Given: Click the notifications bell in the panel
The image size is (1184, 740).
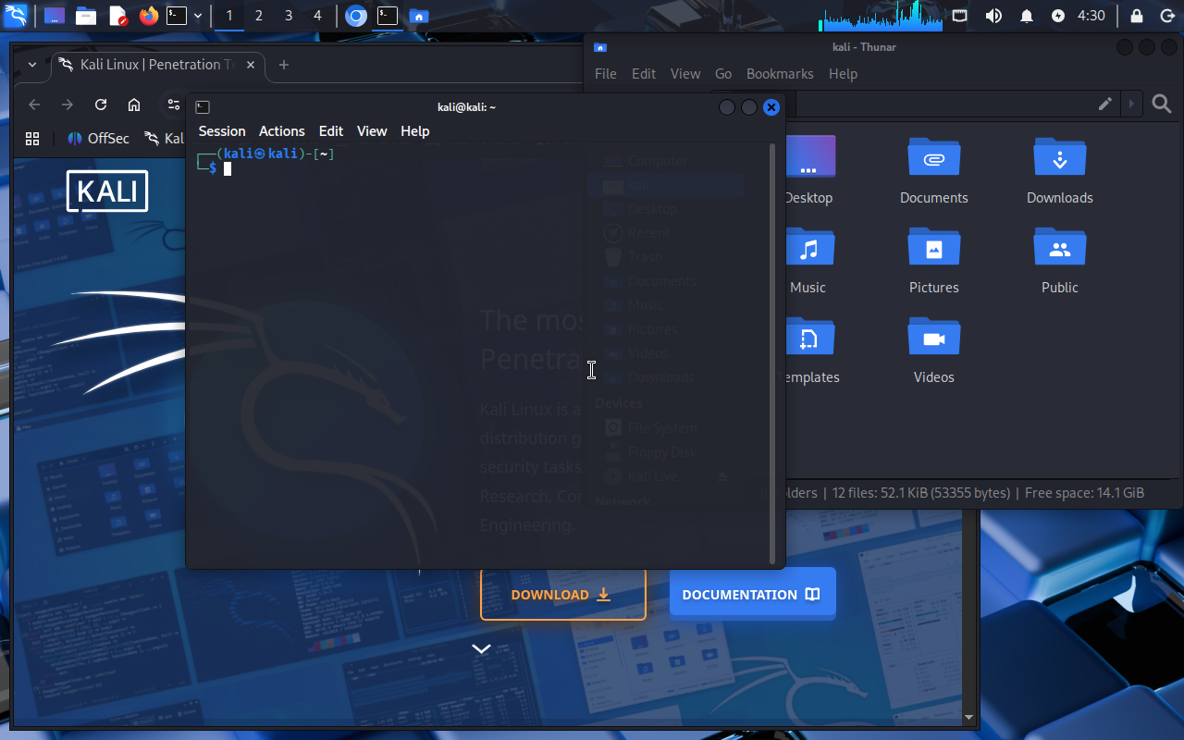Looking at the screenshot, I should tap(1027, 16).
